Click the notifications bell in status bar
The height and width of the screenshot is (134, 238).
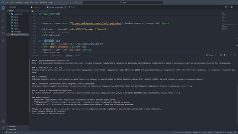(235, 133)
